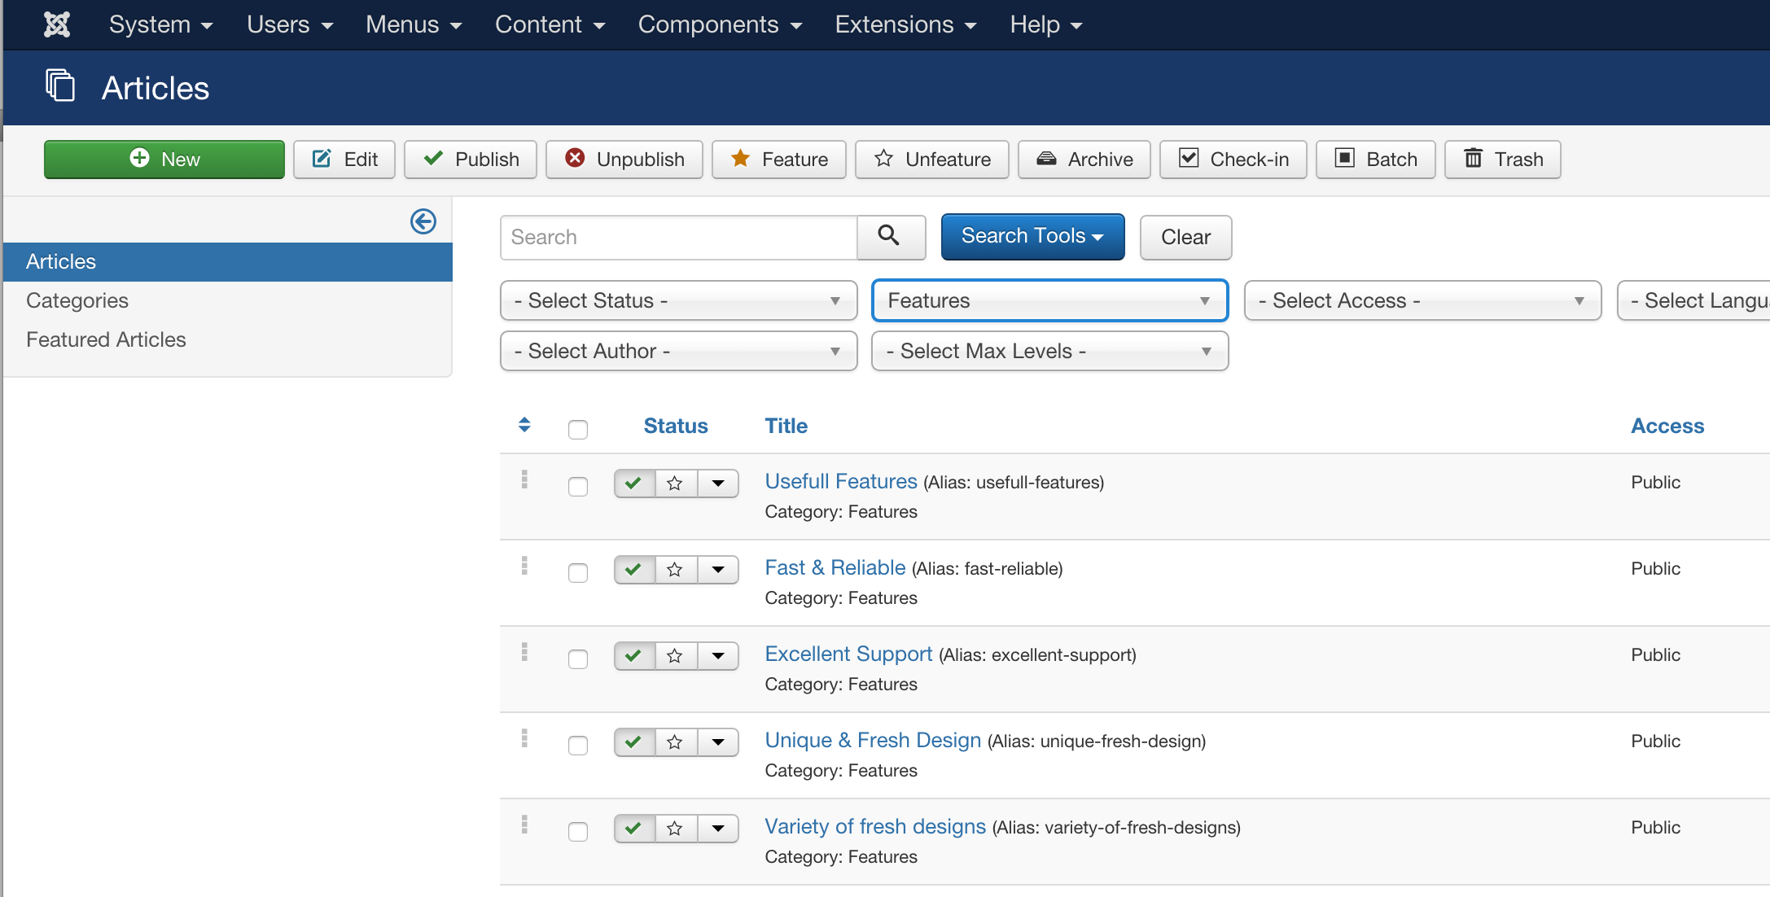Screen dimensions: 1770x897
Task: Toggle featured star for Usefull Features
Action: [676, 484]
